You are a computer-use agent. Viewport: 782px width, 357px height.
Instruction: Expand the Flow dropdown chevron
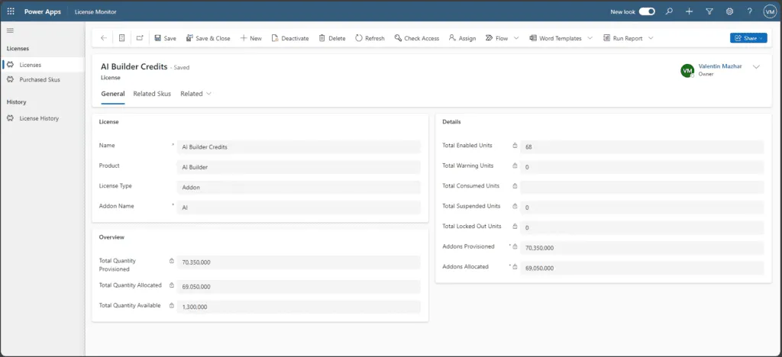pyautogui.click(x=516, y=38)
